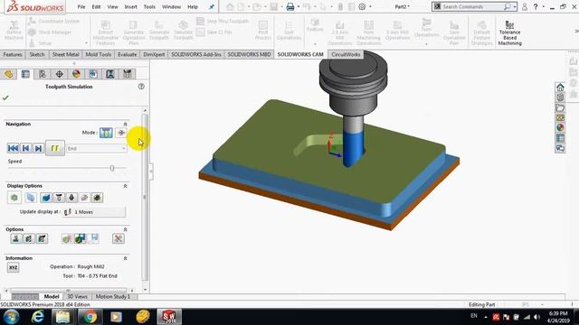Accept simulation with green OK checkmark
The image size is (579, 325).
pyautogui.click(x=5, y=97)
